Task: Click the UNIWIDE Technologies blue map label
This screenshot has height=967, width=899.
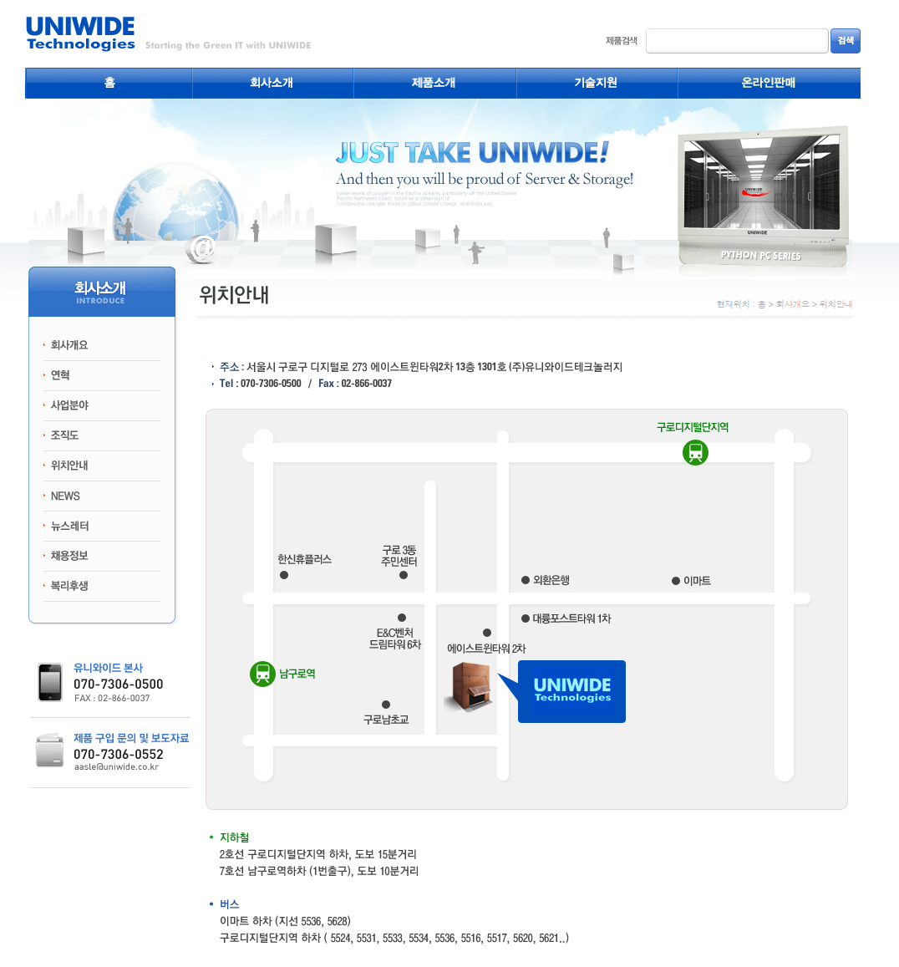Action: click(x=571, y=691)
